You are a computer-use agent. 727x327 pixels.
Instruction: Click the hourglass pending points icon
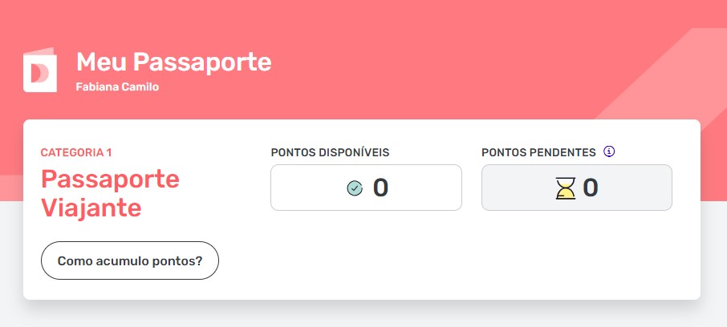point(567,188)
